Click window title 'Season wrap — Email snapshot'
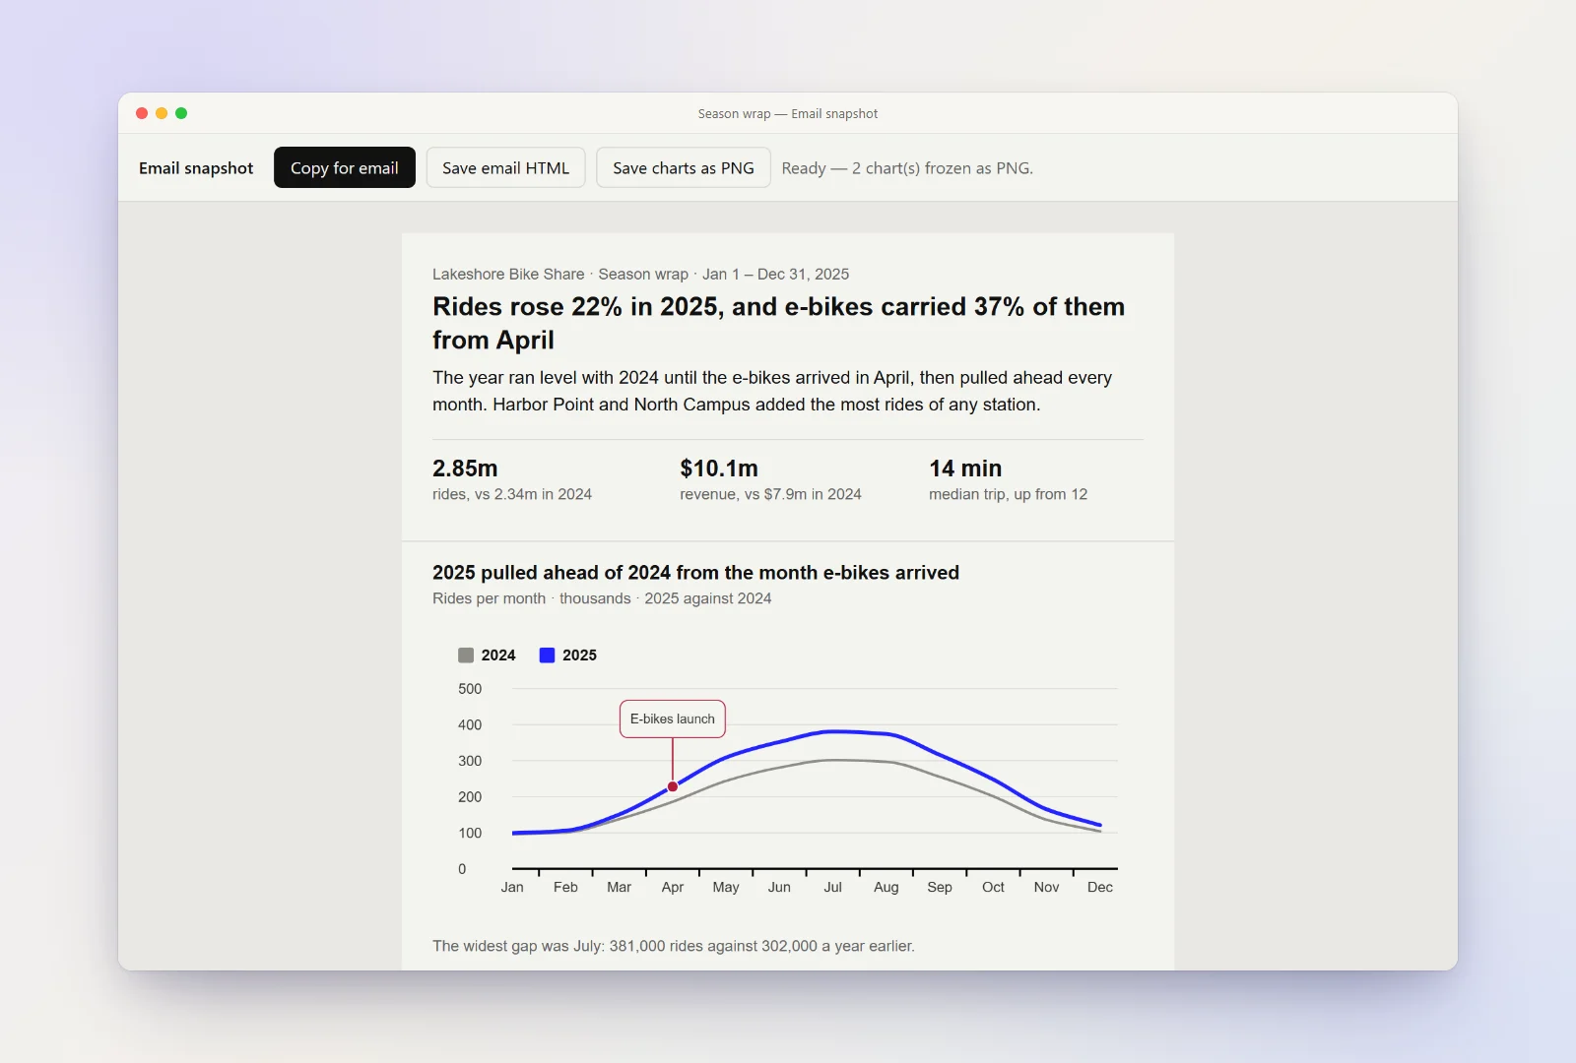 pyautogui.click(x=788, y=114)
